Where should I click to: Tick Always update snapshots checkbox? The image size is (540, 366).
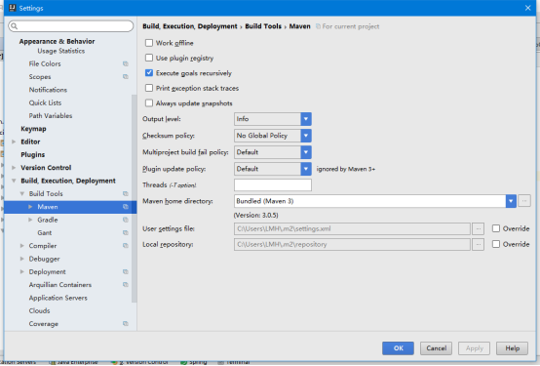(x=149, y=102)
